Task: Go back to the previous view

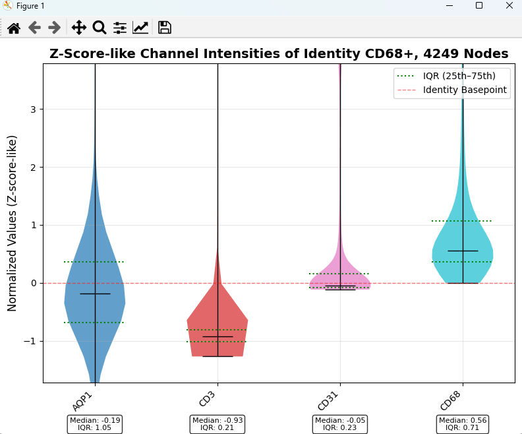Action: tap(34, 28)
